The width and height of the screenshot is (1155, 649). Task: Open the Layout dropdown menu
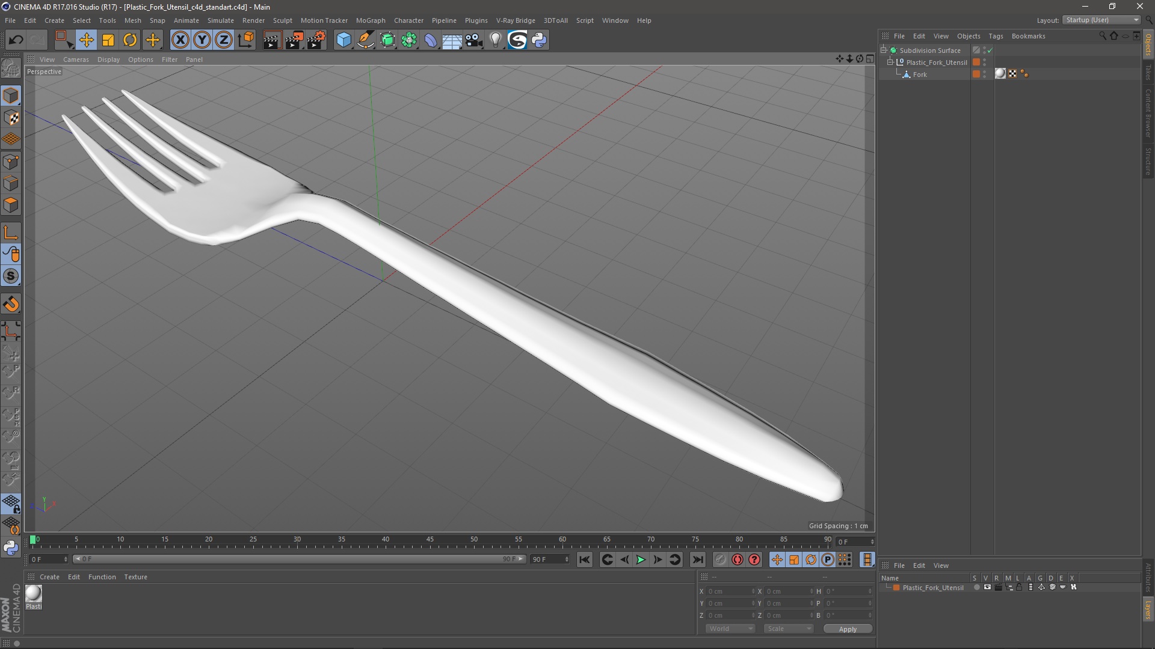tap(1102, 20)
